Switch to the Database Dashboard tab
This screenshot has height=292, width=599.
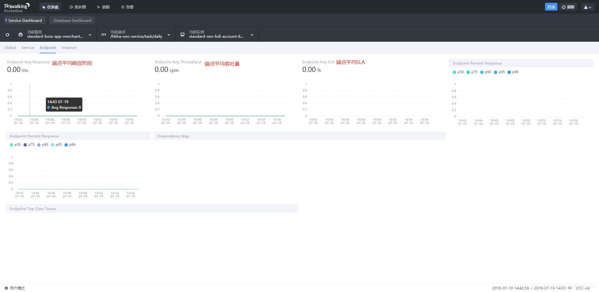[72, 20]
